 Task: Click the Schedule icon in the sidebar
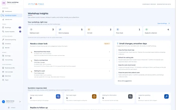pyautogui.click(x=3, y=44)
